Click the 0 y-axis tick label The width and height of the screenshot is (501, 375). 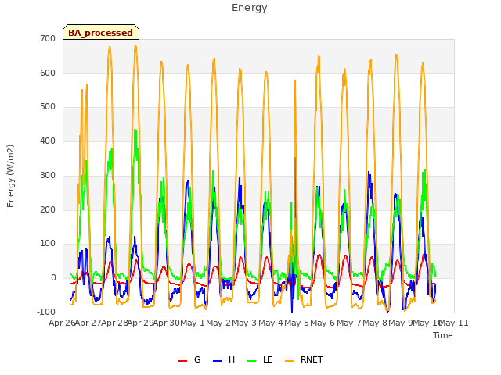tap(53, 278)
